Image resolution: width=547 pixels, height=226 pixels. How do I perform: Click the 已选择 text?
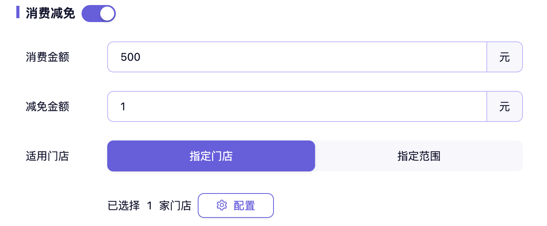[124, 206]
